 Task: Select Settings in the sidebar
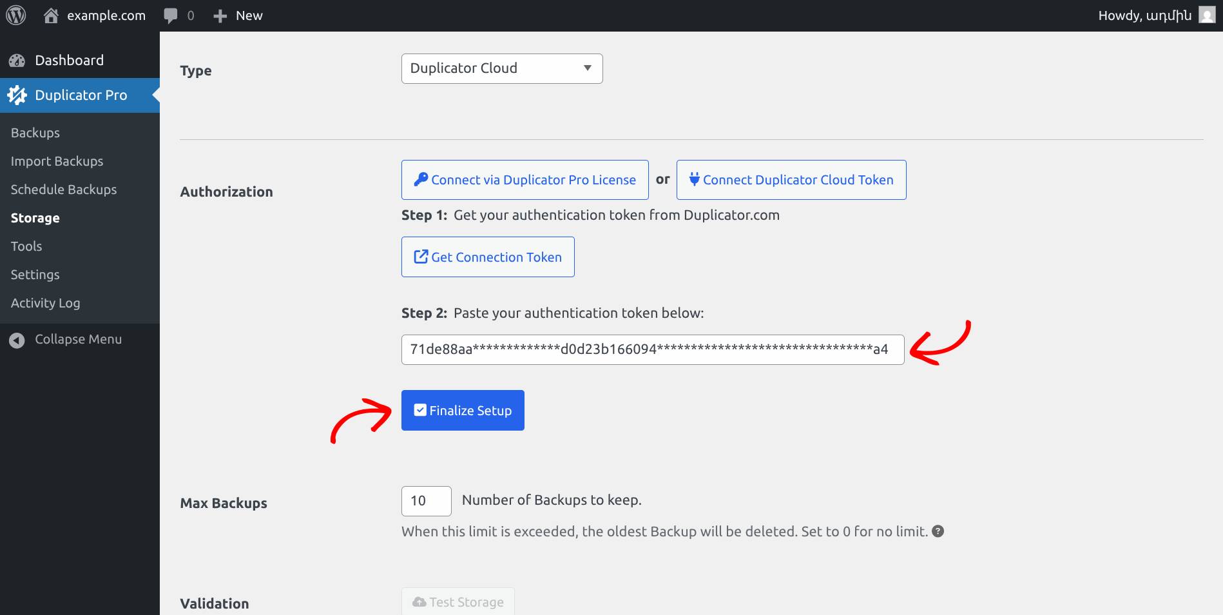35,275
